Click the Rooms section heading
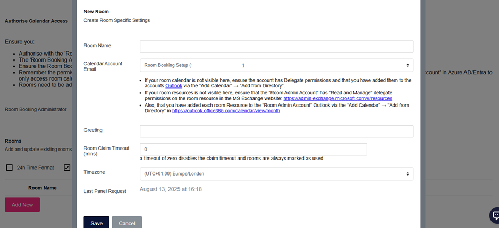This screenshot has width=499, height=228. [13, 141]
